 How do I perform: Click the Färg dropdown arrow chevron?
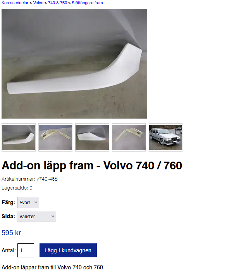click(36, 203)
